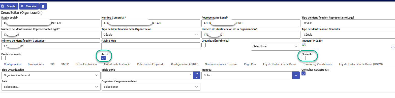Check the Predeterminado checkbox

click(4, 58)
